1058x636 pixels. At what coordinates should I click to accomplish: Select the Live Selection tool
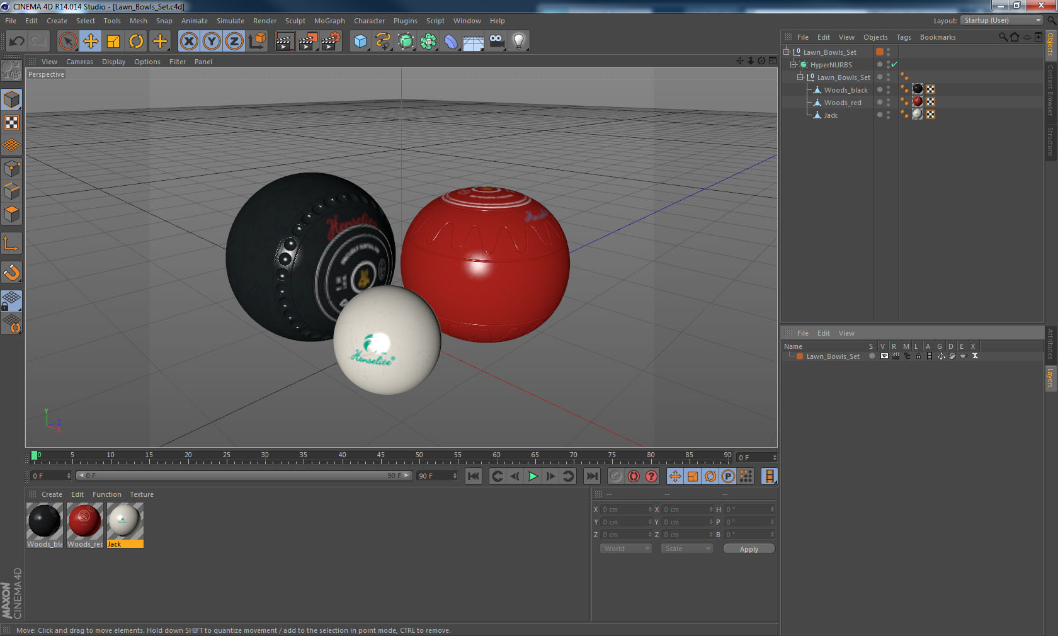tap(67, 42)
